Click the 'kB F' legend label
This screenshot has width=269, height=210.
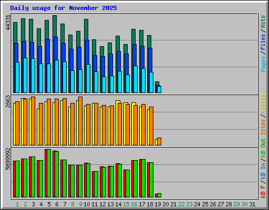tap(263, 192)
